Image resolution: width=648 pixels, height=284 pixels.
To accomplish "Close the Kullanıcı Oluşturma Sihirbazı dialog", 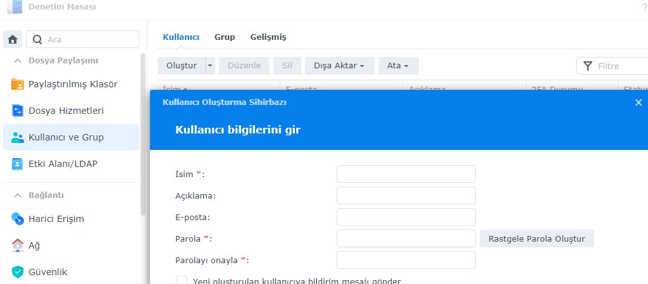I will coord(638,103).
